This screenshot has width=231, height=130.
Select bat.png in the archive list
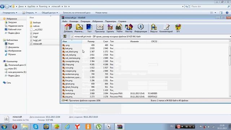coord(69,48)
